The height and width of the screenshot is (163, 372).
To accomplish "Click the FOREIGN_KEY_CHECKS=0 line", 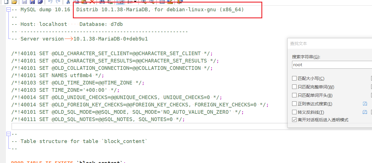I will pyautogui.click(x=140, y=105).
